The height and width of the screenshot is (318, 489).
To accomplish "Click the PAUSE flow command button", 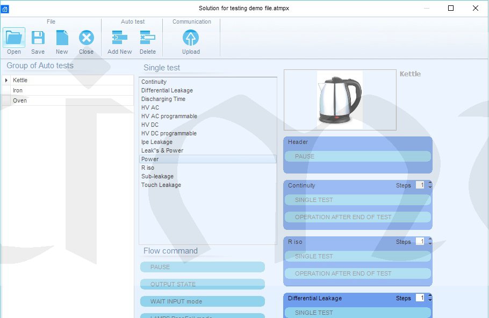I will (x=203, y=267).
